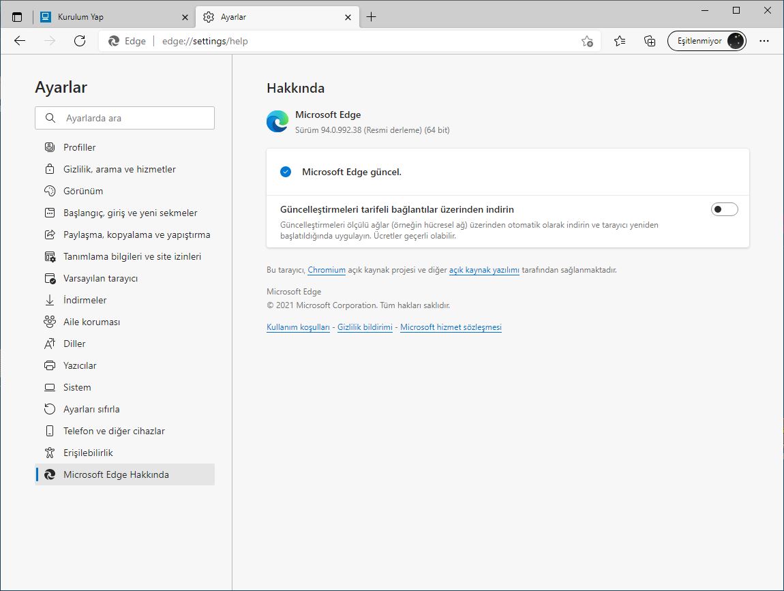Click the Telefon ve diğer cihazlar icon
Viewport: 784px width, 591px height.
[50, 431]
